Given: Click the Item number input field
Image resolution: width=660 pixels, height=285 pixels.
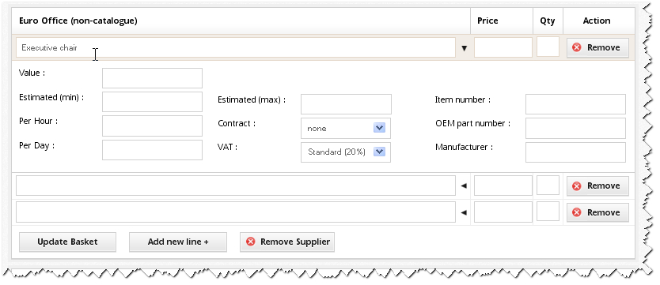Looking at the screenshot, I should click(575, 104).
